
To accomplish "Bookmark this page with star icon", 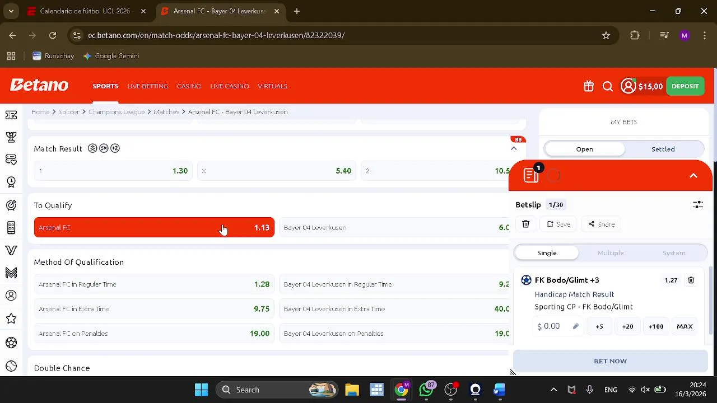I will tap(606, 35).
